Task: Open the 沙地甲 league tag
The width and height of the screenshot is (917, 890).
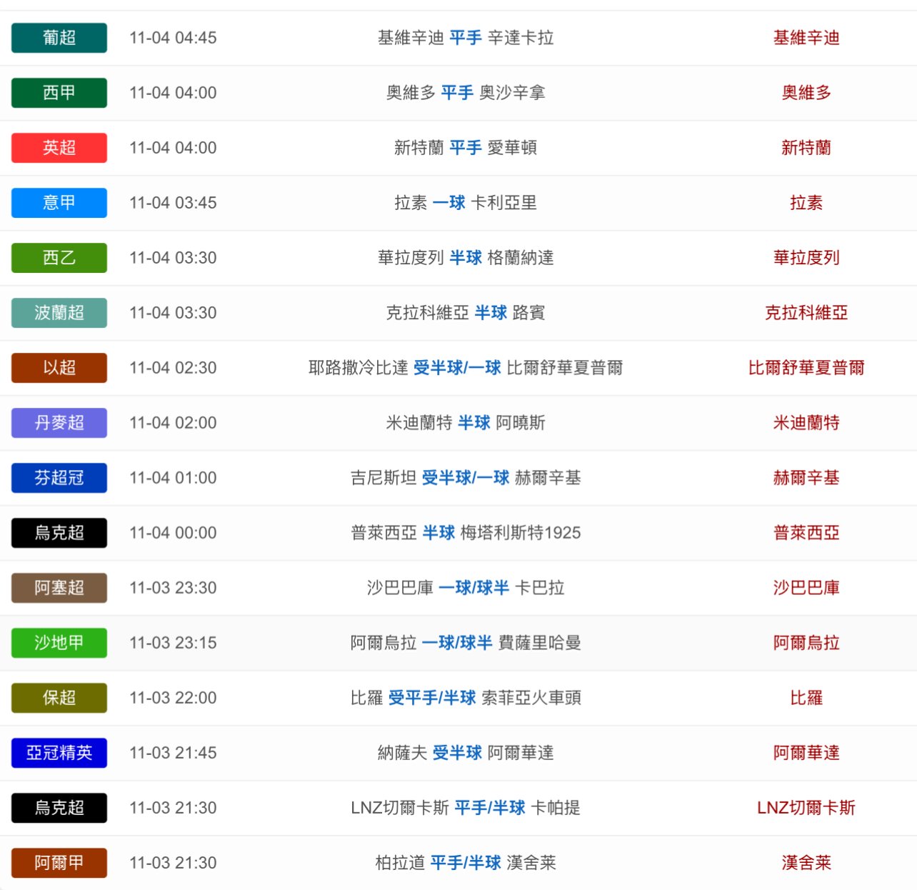Action: (x=59, y=643)
